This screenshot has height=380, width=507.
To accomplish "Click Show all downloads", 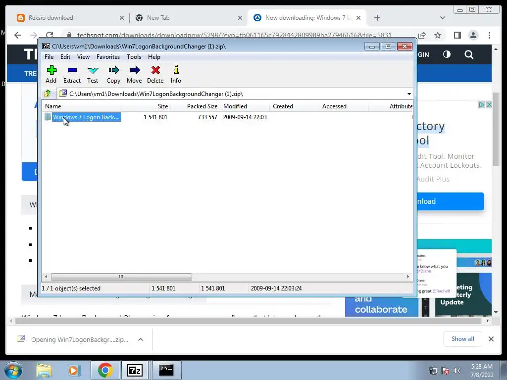I will point(463,339).
